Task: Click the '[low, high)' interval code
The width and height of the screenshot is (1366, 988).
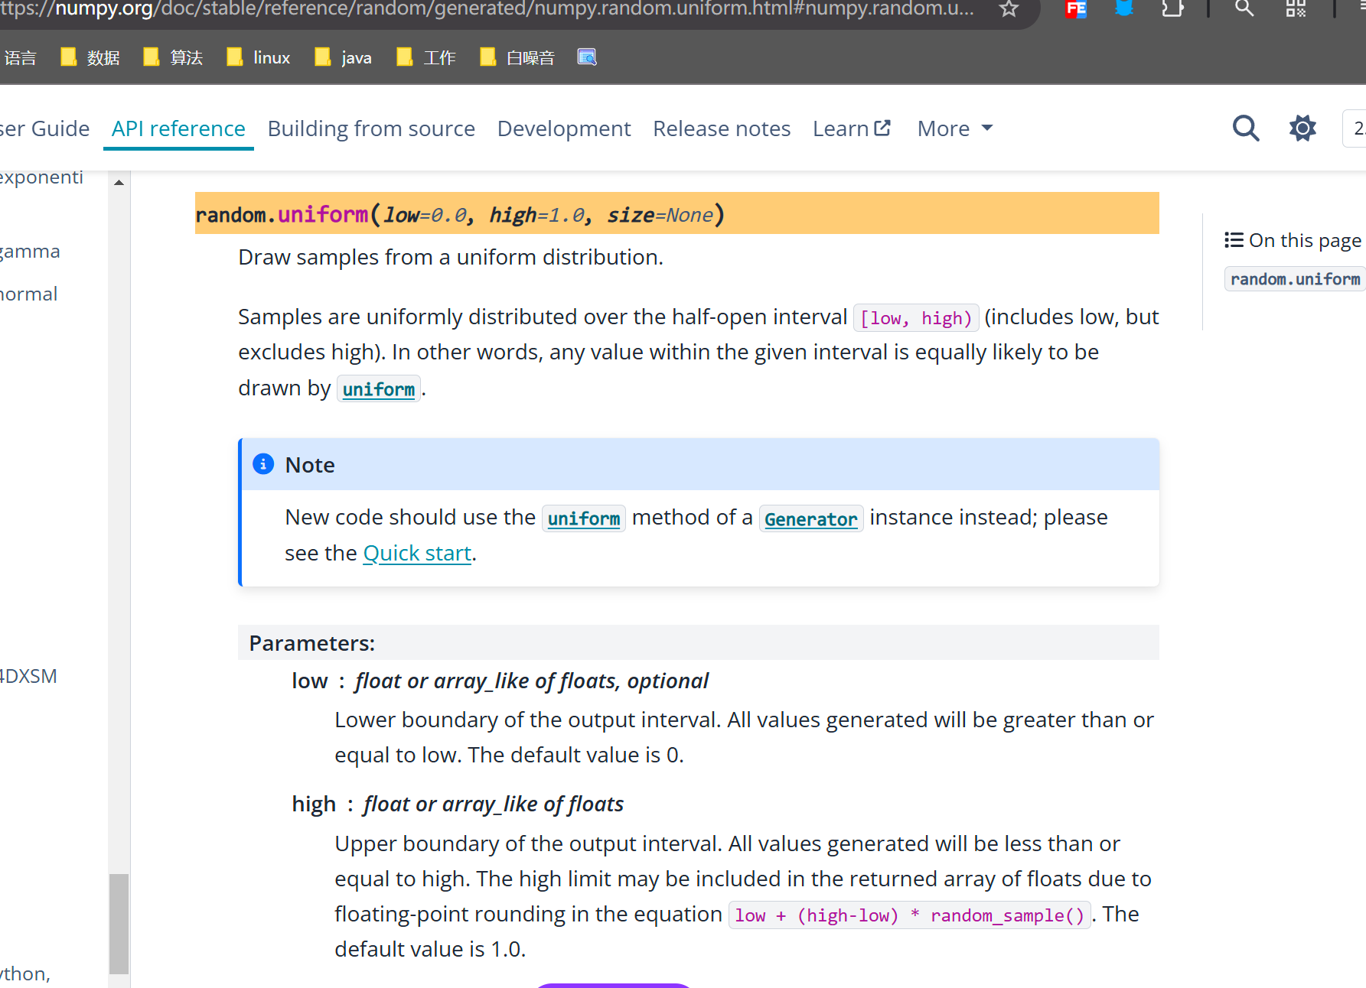Action: pyautogui.click(x=916, y=318)
